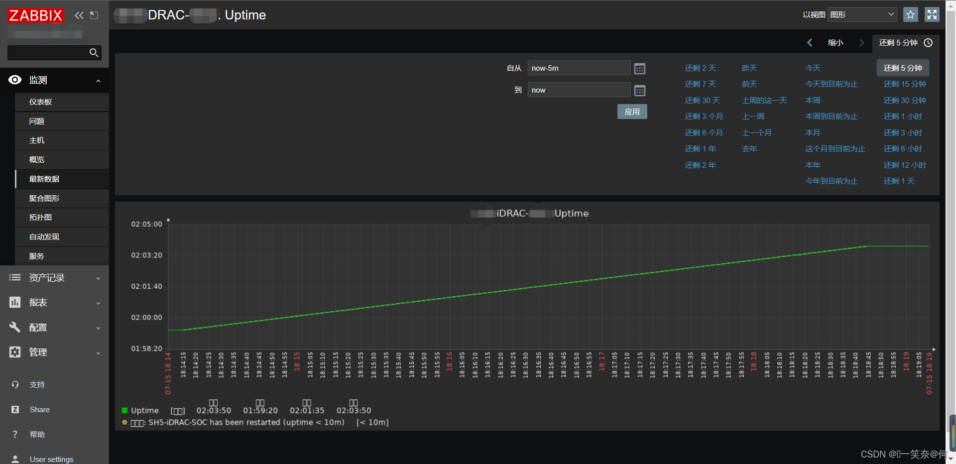The width and height of the screenshot is (956, 464).
Task: Select 还剩 15 分钟 time range
Action: click(x=905, y=84)
